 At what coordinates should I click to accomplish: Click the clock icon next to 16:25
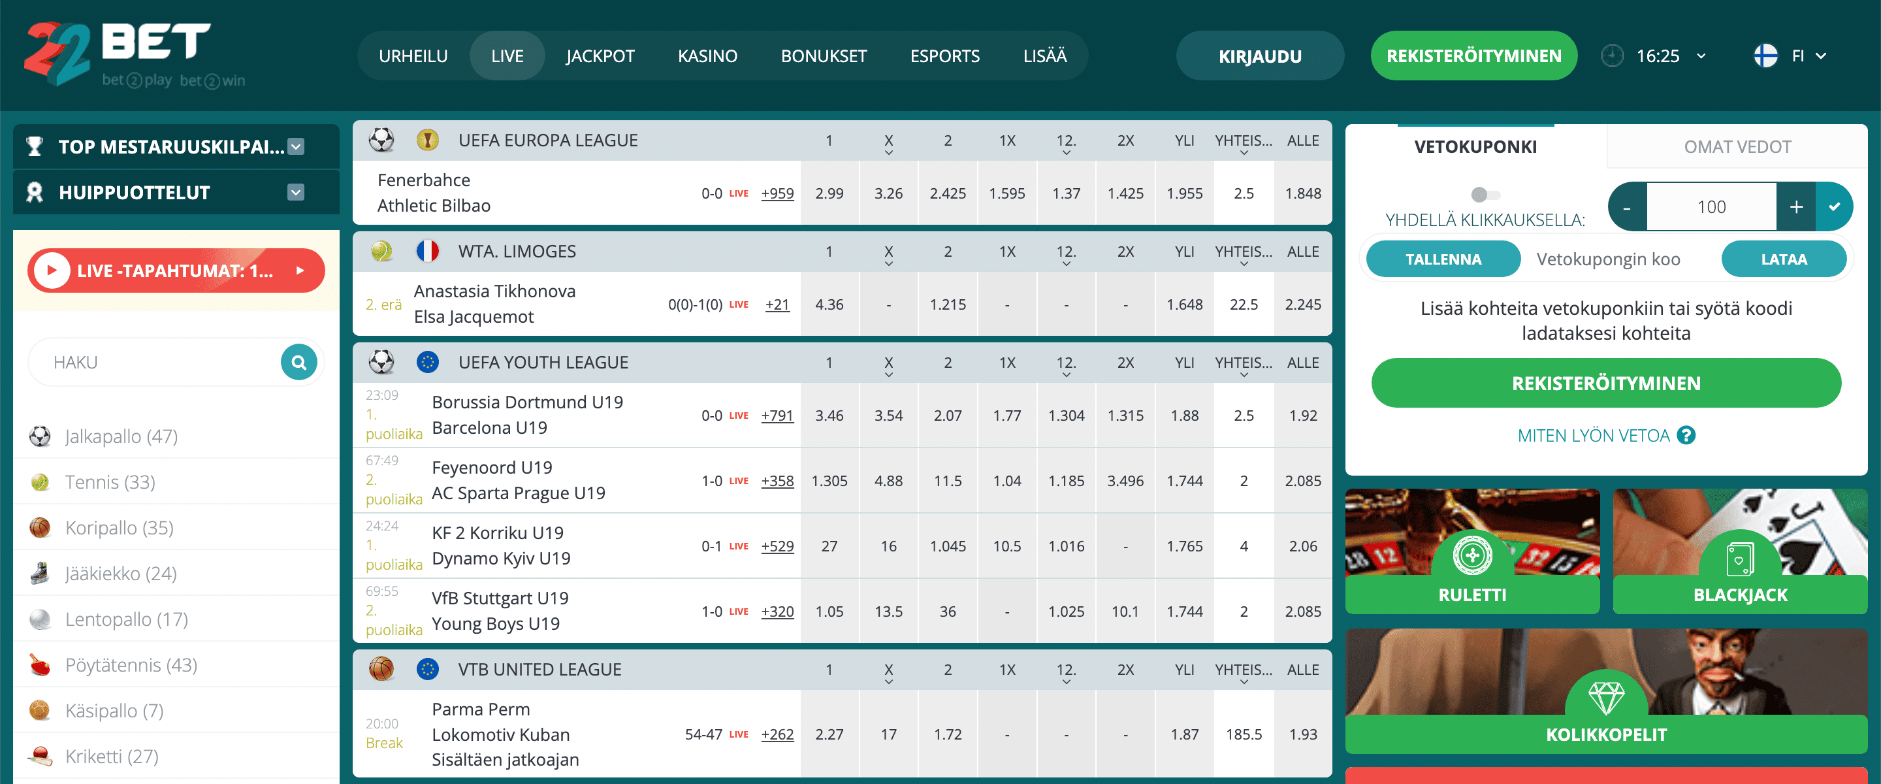tap(1613, 56)
